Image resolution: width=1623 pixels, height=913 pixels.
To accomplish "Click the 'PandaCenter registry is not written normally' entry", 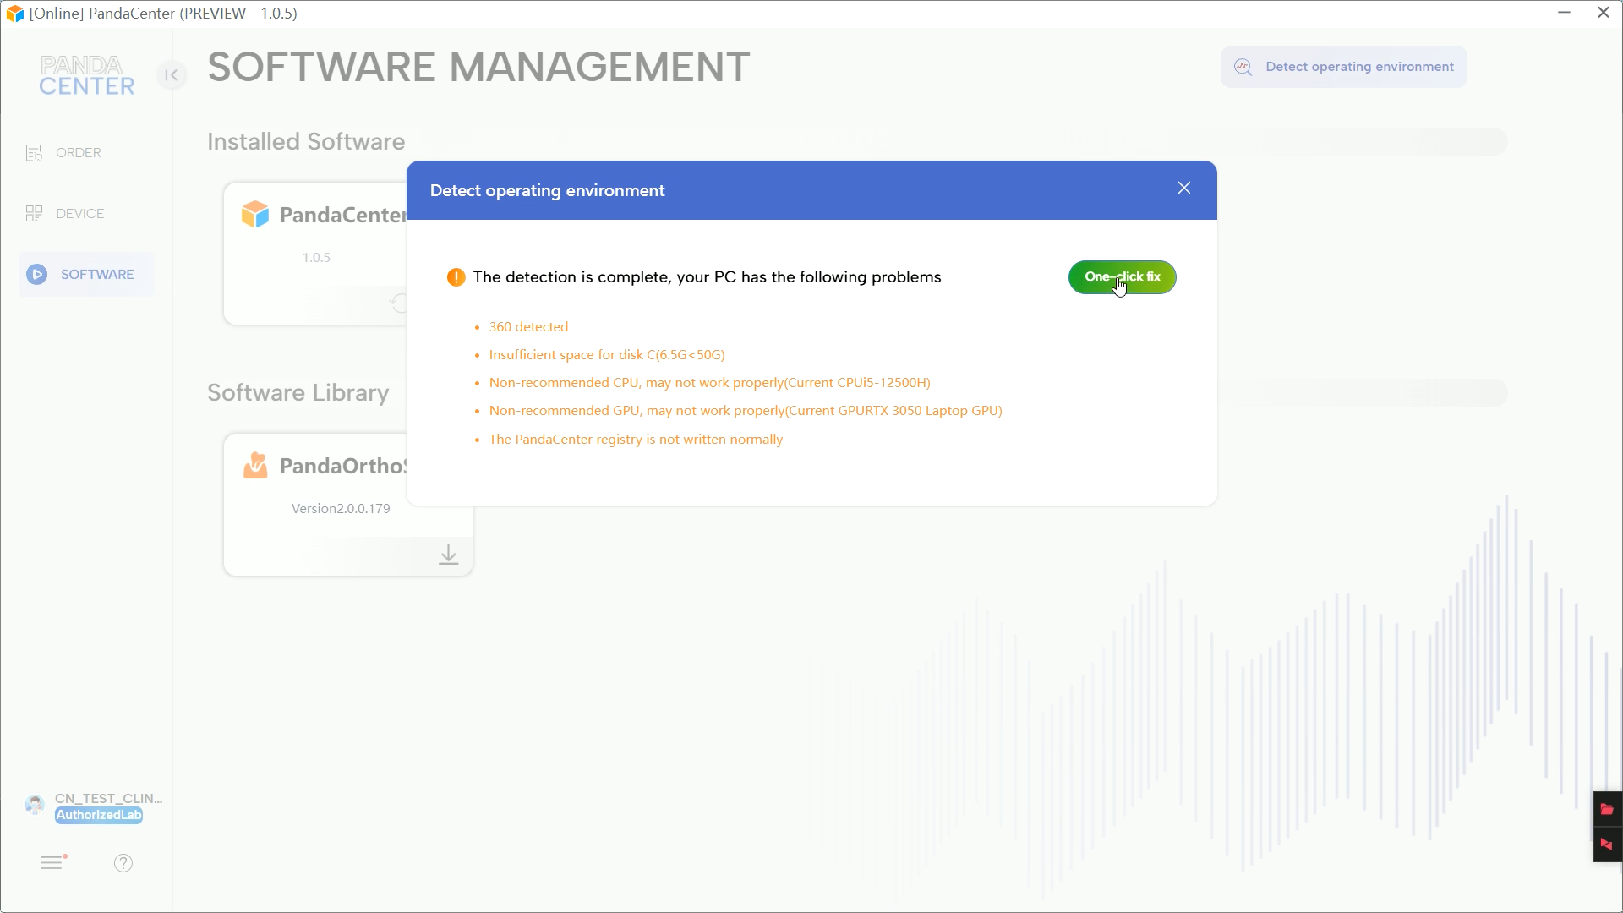I will coord(636,440).
